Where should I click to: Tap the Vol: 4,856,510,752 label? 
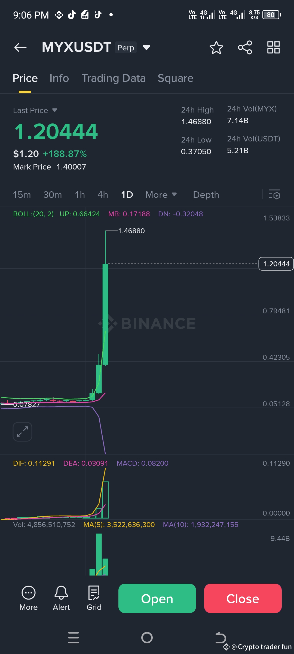click(44, 525)
